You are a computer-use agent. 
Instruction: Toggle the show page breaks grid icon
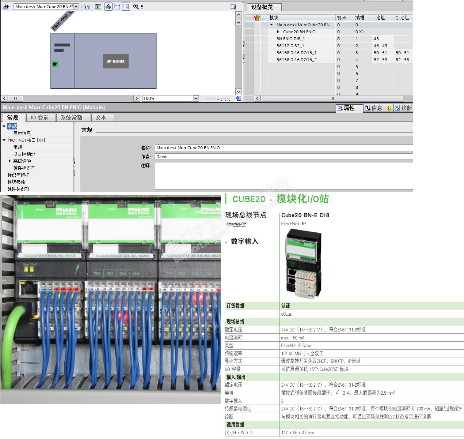pyautogui.click(x=117, y=7)
